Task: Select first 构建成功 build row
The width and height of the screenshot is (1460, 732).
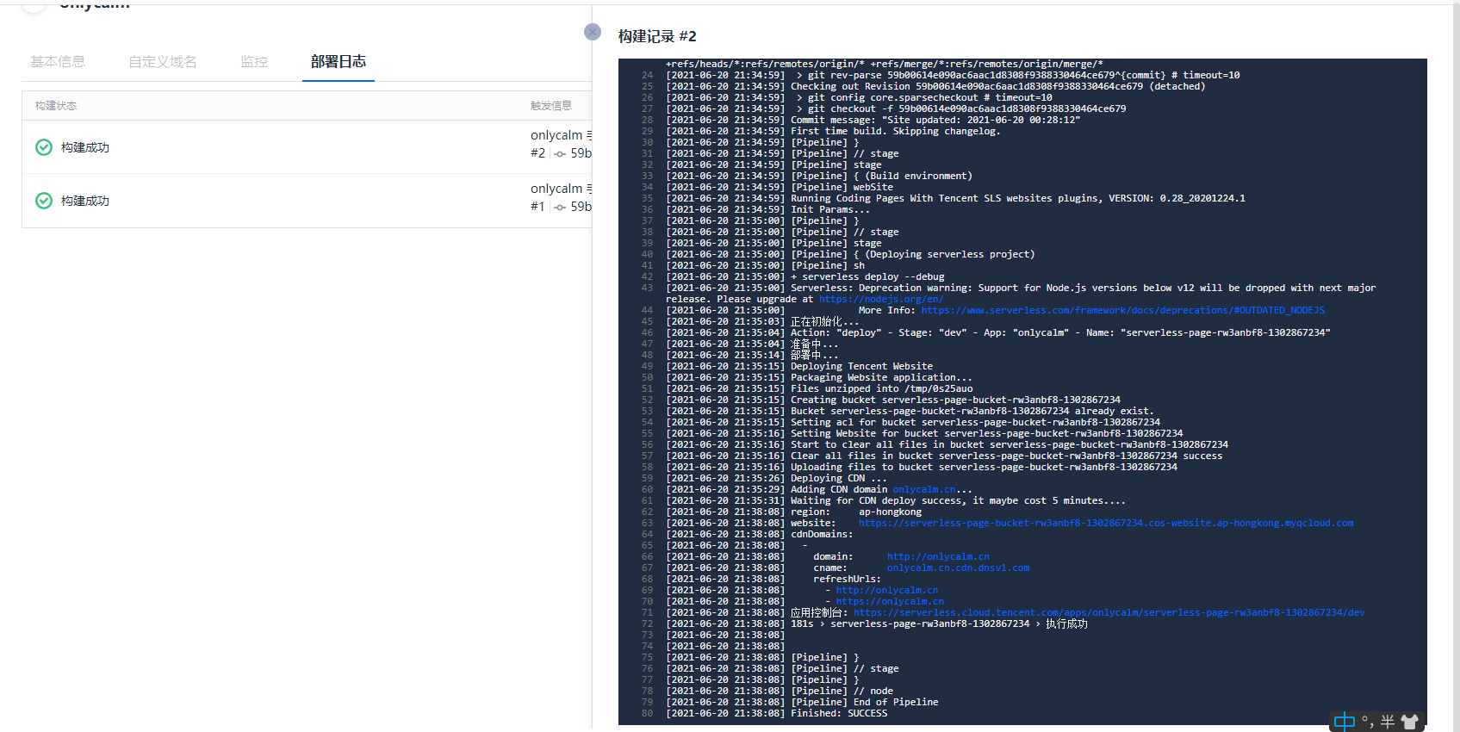Action: pos(307,147)
